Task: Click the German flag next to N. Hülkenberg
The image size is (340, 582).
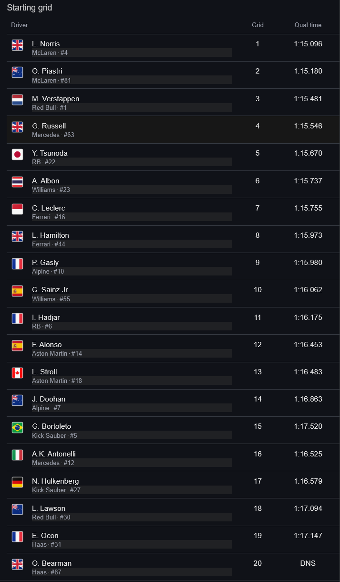Action: click(x=17, y=482)
